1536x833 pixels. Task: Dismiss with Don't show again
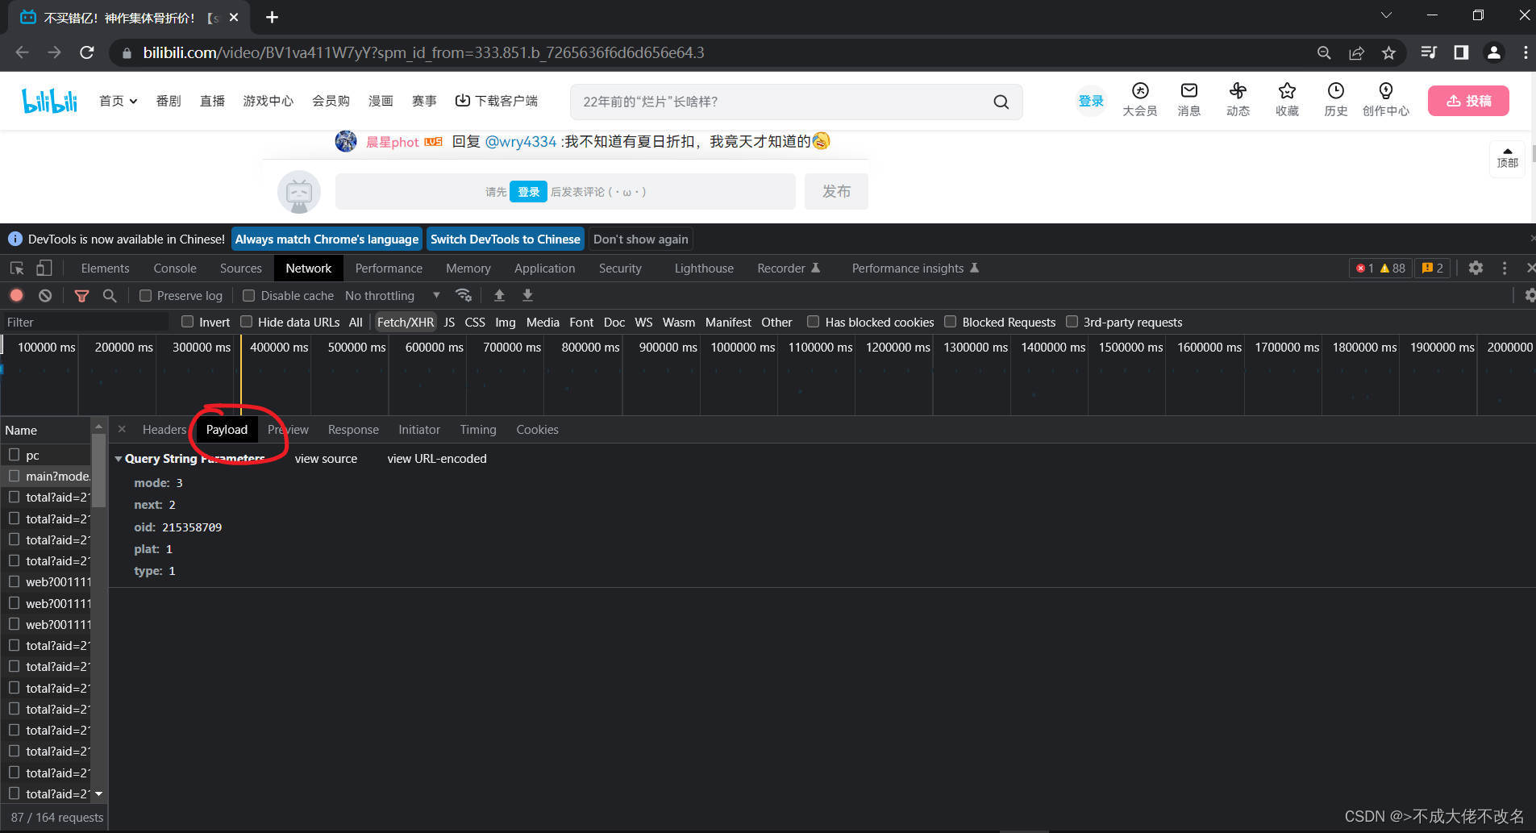tap(641, 239)
